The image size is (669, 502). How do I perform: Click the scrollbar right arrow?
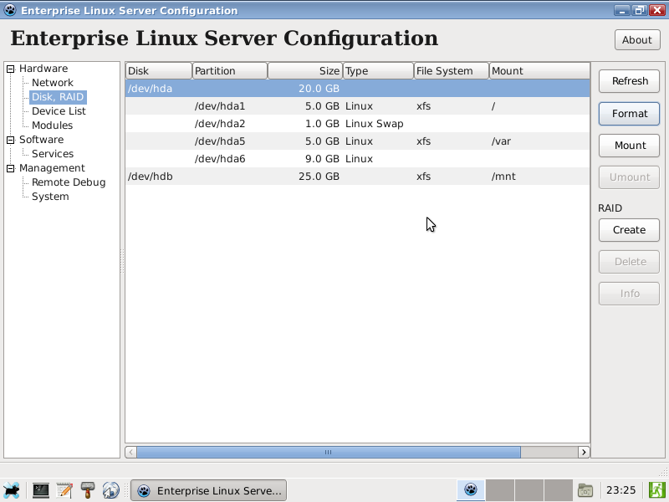584,452
